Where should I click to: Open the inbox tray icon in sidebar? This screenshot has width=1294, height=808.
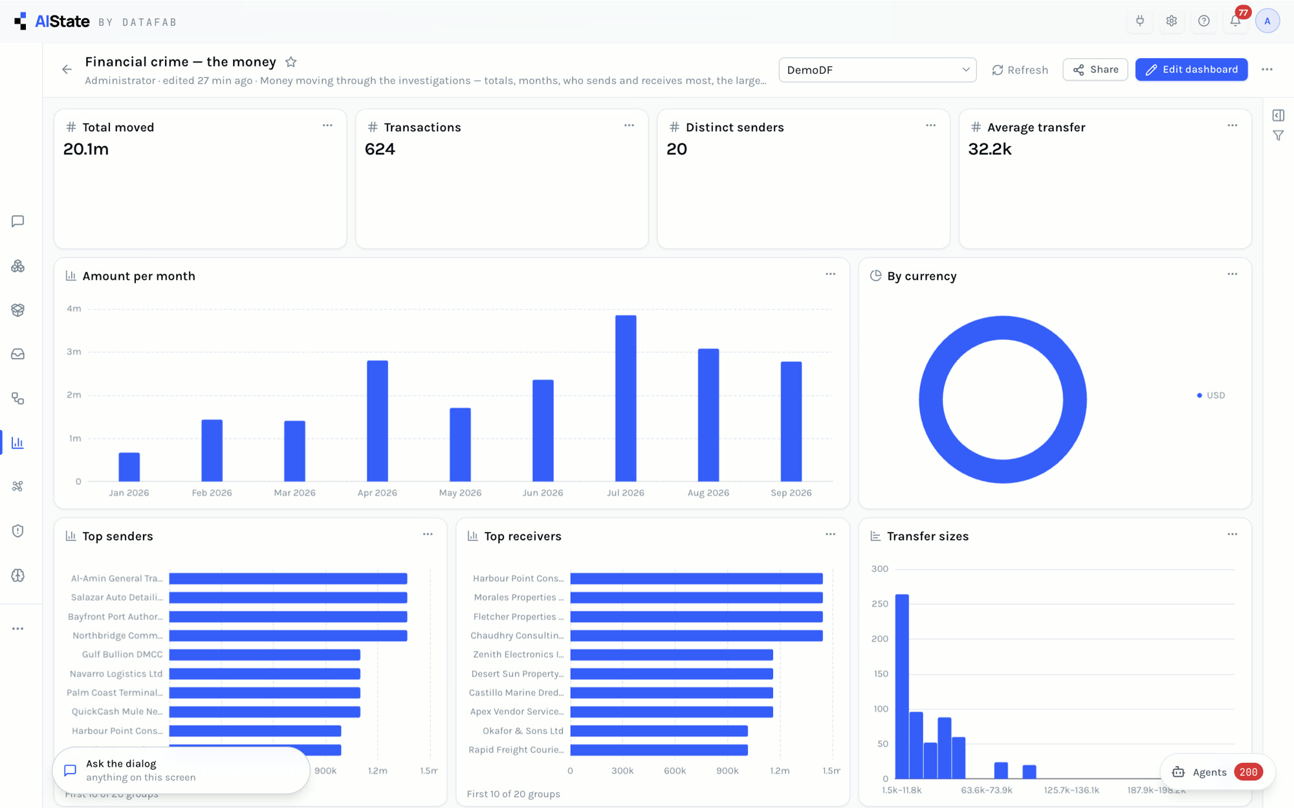click(x=18, y=354)
